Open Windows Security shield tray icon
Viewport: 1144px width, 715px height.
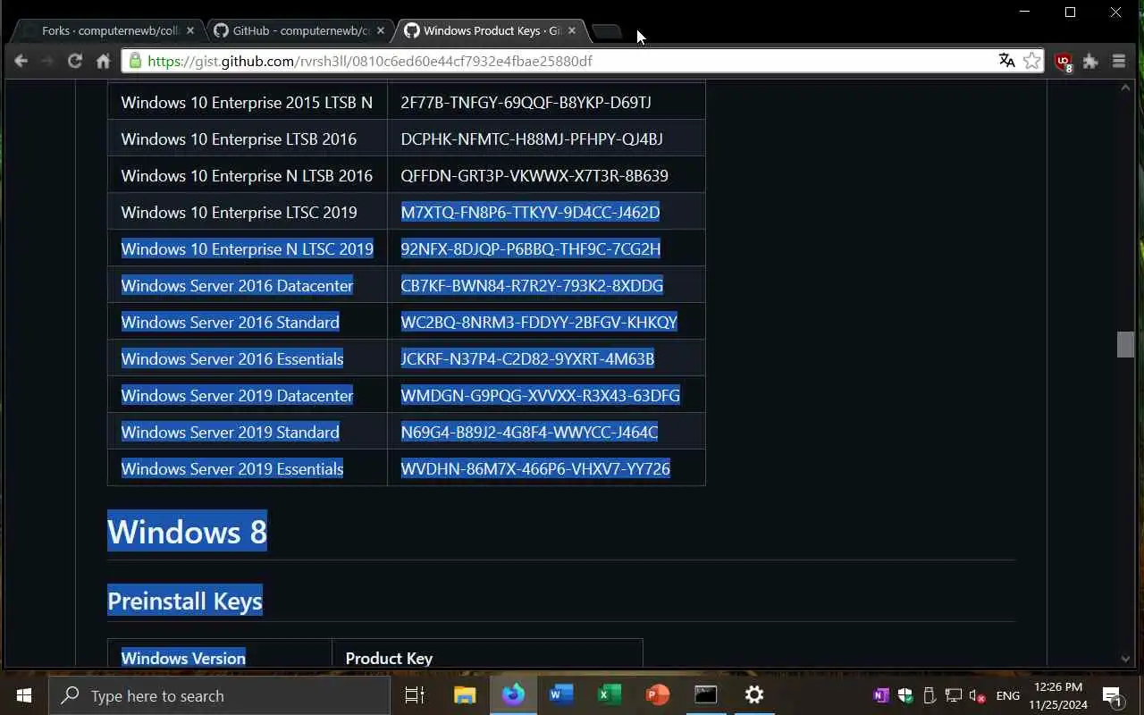click(x=905, y=695)
